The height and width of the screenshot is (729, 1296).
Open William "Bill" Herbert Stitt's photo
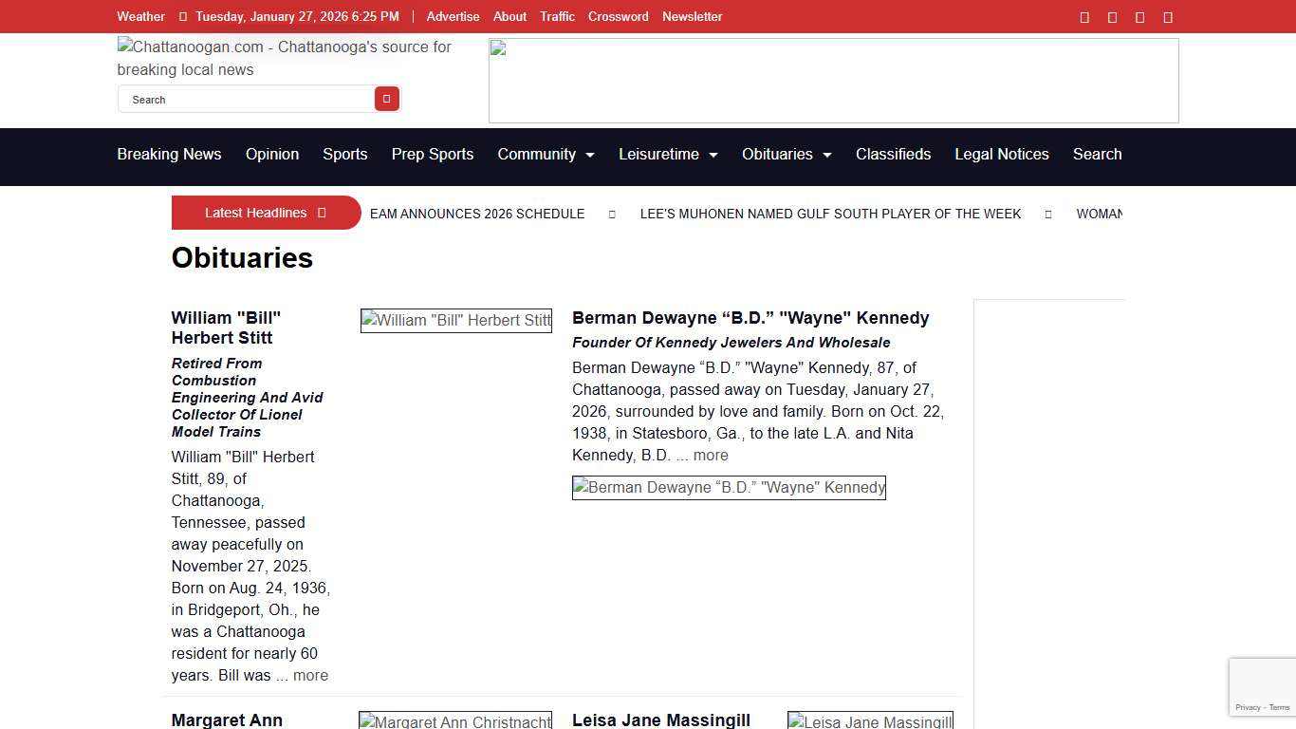point(455,321)
